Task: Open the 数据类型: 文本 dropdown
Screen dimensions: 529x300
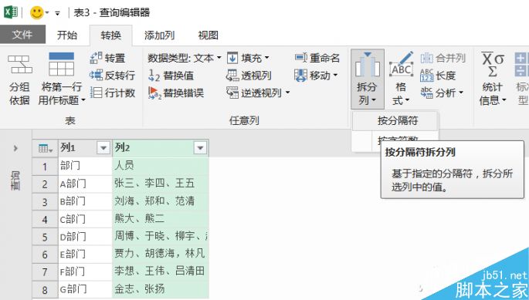Action: tap(185, 58)
